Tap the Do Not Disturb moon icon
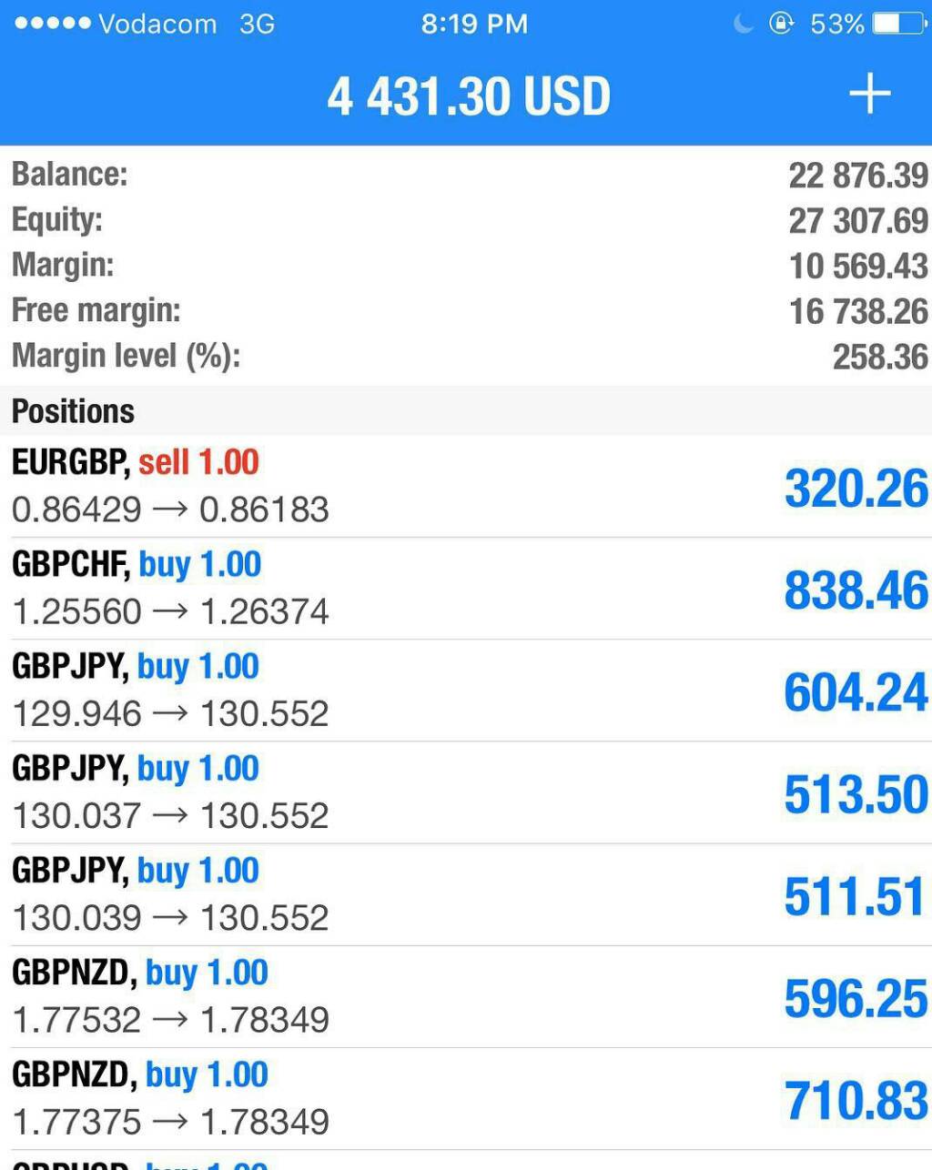 click(x=744, y=23)
